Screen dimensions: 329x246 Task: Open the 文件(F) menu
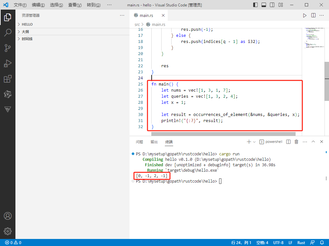click(x=20, y=5)
